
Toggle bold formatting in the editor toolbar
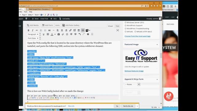(x=29, y=30)
